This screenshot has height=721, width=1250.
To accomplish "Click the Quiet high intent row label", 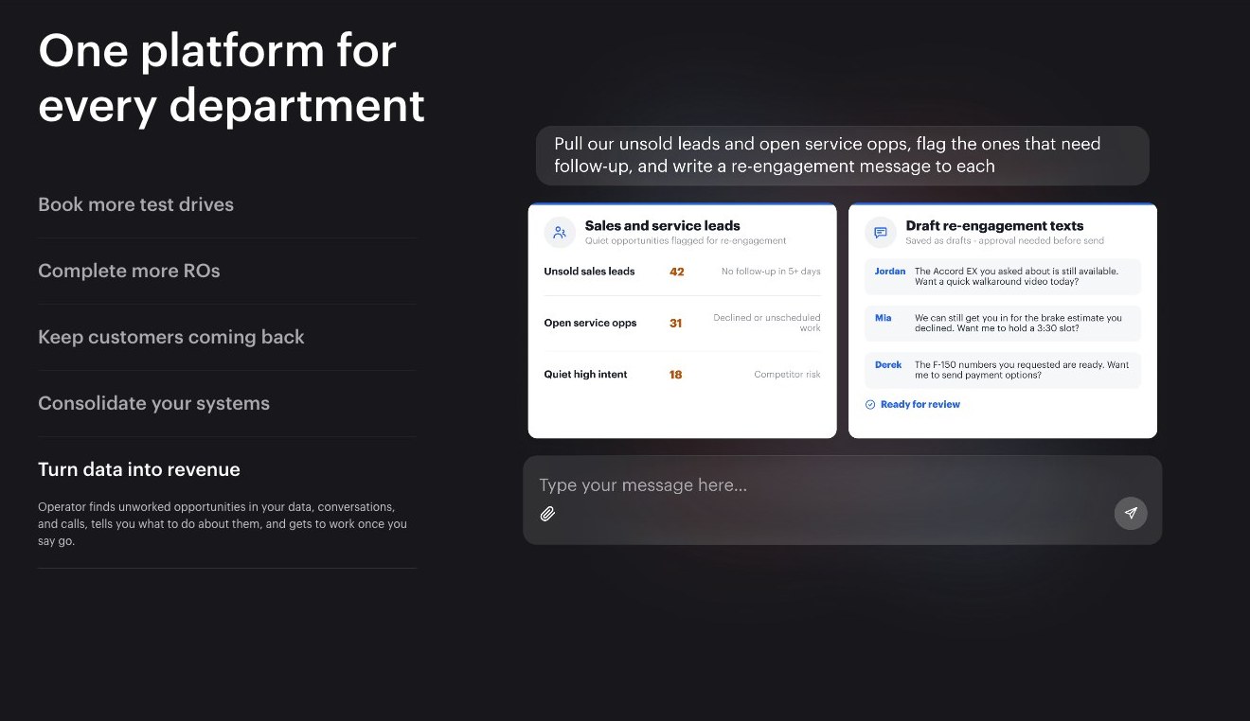I will click(585, 375).
